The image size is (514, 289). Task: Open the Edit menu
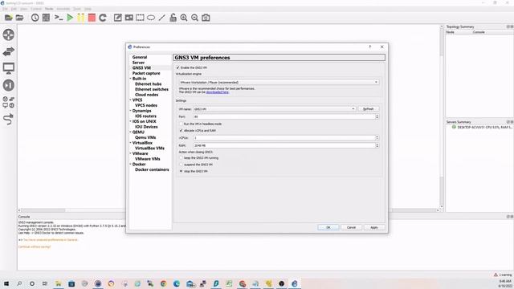14,9
